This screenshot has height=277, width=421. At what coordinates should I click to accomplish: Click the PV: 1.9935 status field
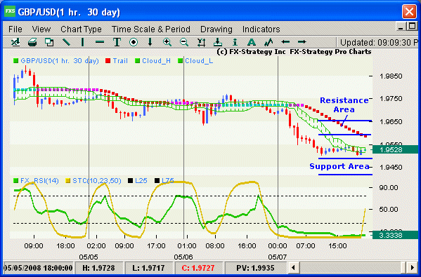click(255, 268)
